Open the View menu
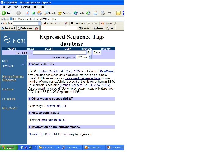Image resolution: width=220 pixels, height=165 pixels. (16, 7)
